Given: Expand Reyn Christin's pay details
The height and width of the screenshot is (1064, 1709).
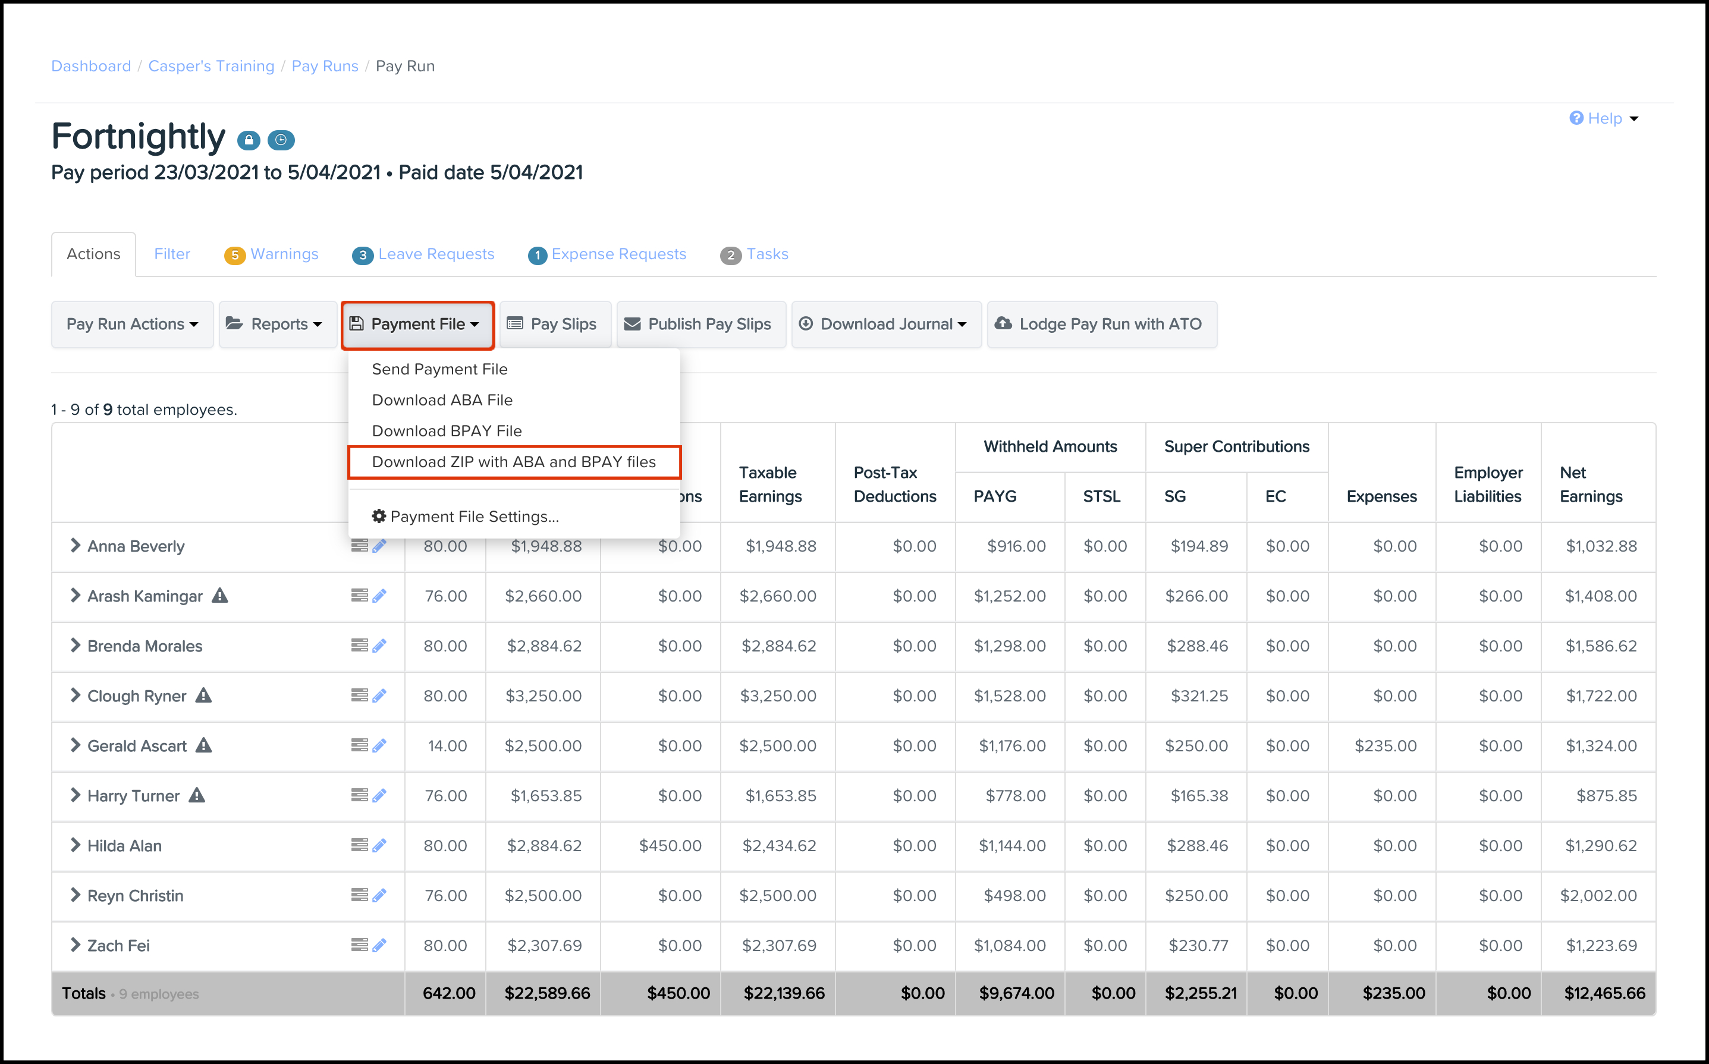Looking at the screenshot, I should pyautogui.click(x=76, y=895).
